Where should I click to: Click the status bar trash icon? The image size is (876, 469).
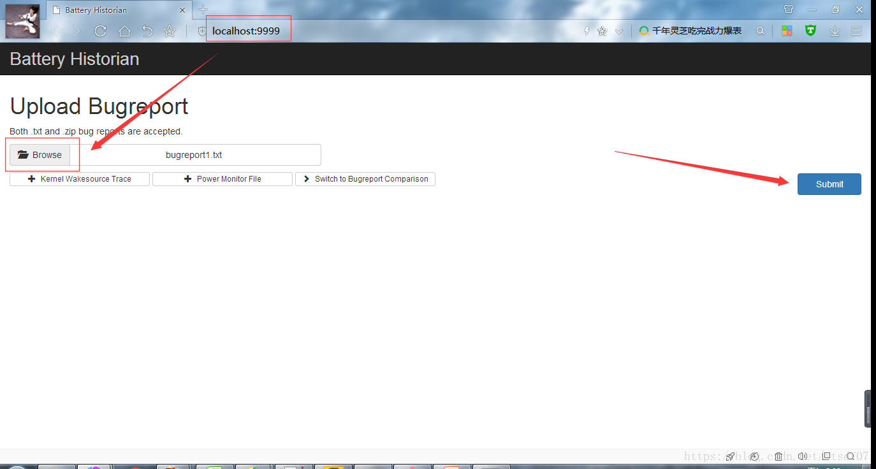click(778, 456)
